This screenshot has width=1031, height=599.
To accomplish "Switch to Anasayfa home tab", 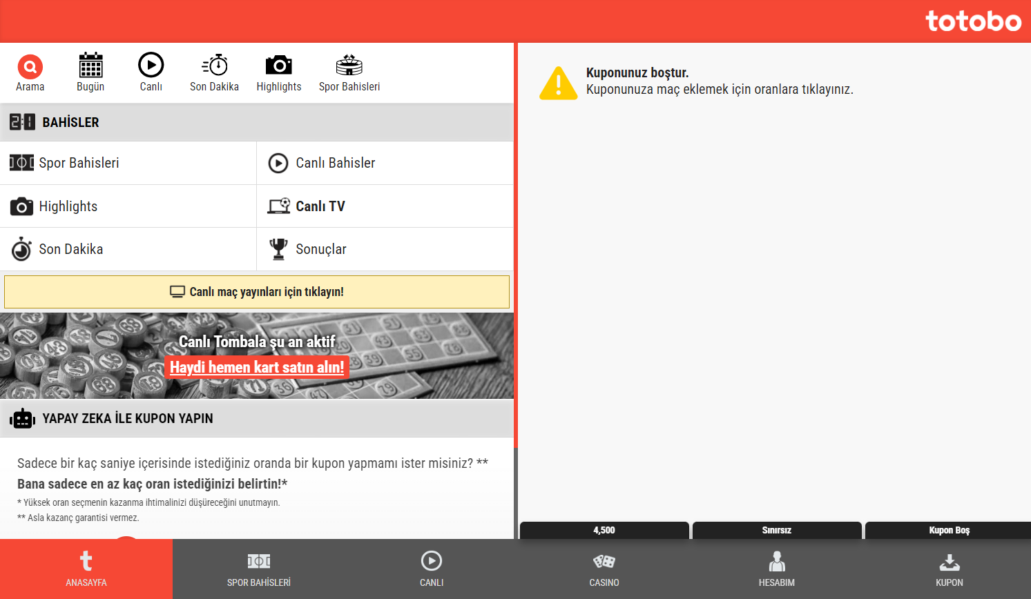I will pos(86,569).
